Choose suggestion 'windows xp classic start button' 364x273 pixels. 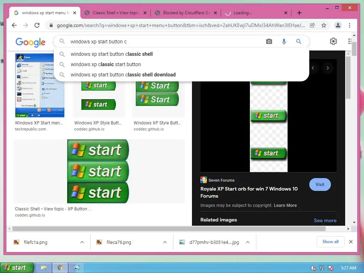(x=182, y=64)
